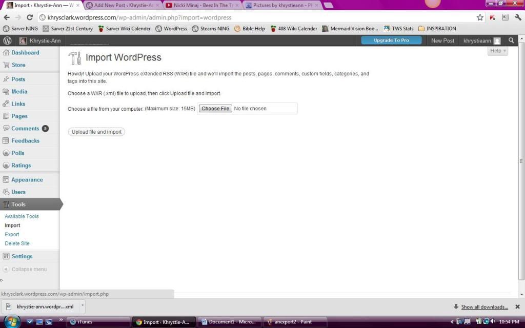Open the TWS Stats bookmark
Image resolution: width=525 pixels, height=328 pixels.
[x=398, y=29]
